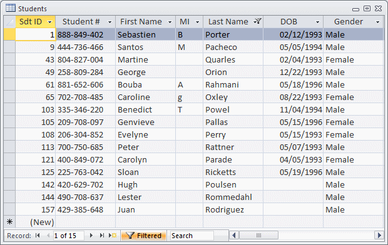
Task: Click last name 'Quarles'
Action: click(233, 59)
